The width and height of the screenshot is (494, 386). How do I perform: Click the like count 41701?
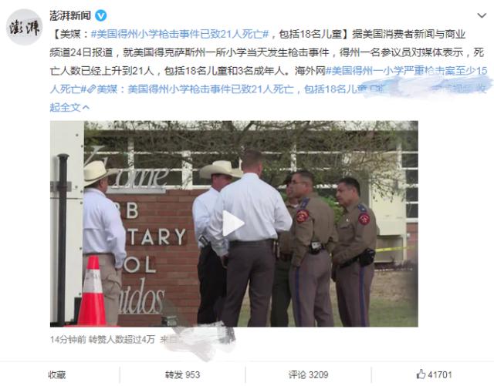[x=440, y=374]
